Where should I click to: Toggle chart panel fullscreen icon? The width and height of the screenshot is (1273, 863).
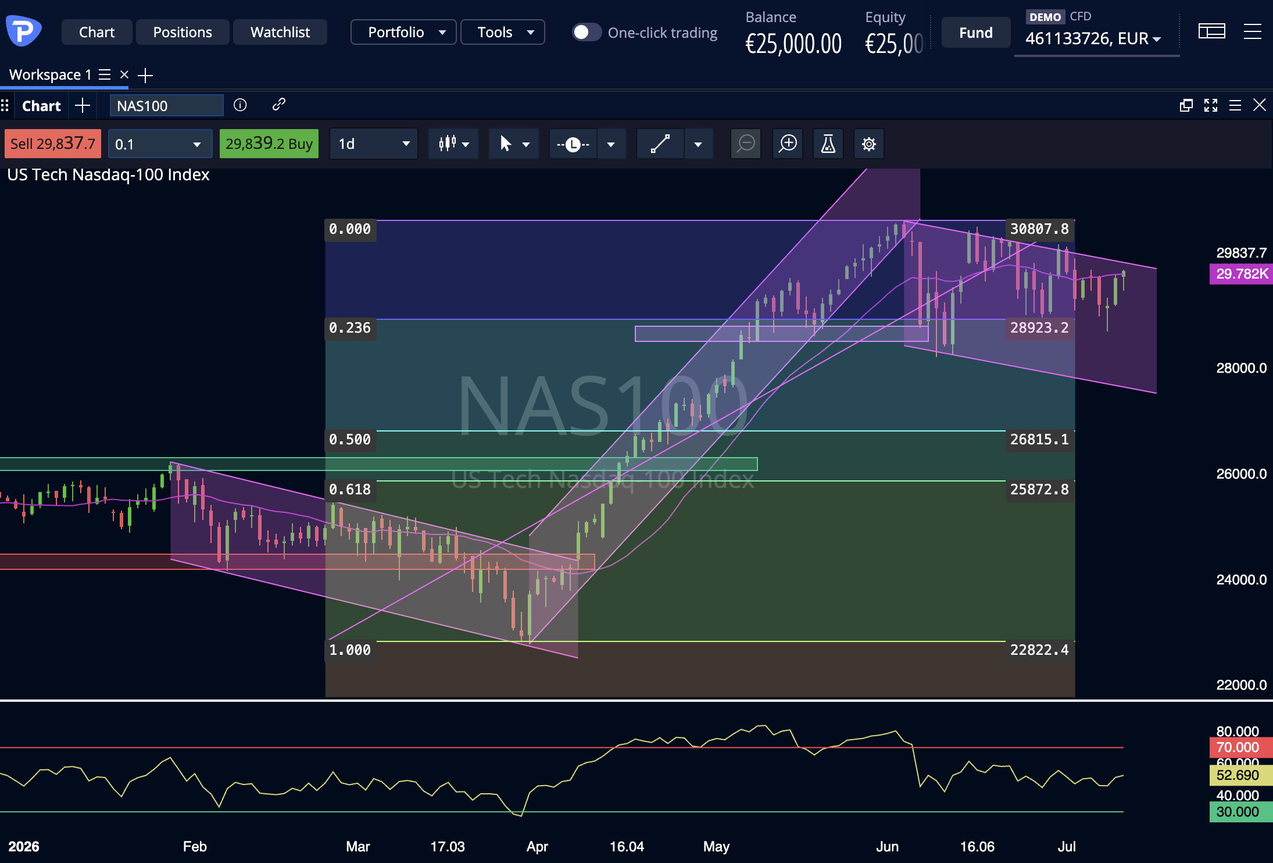[x=1211, y=105]
